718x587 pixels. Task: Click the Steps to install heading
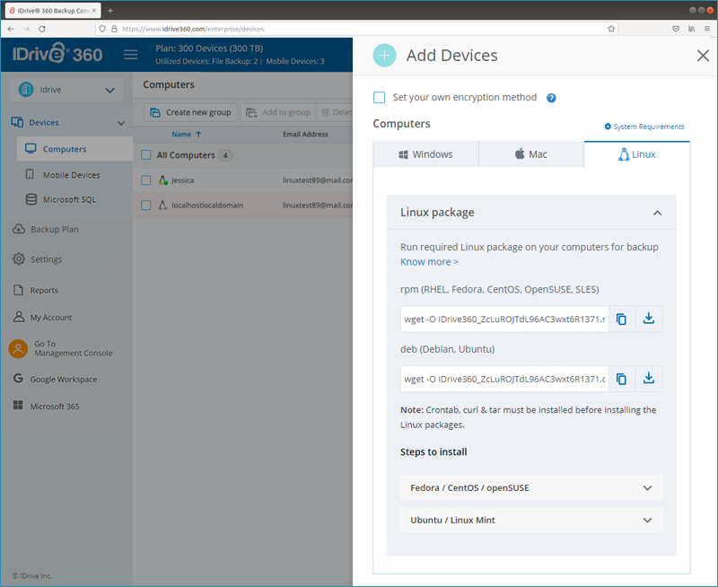tap(433, 452)
